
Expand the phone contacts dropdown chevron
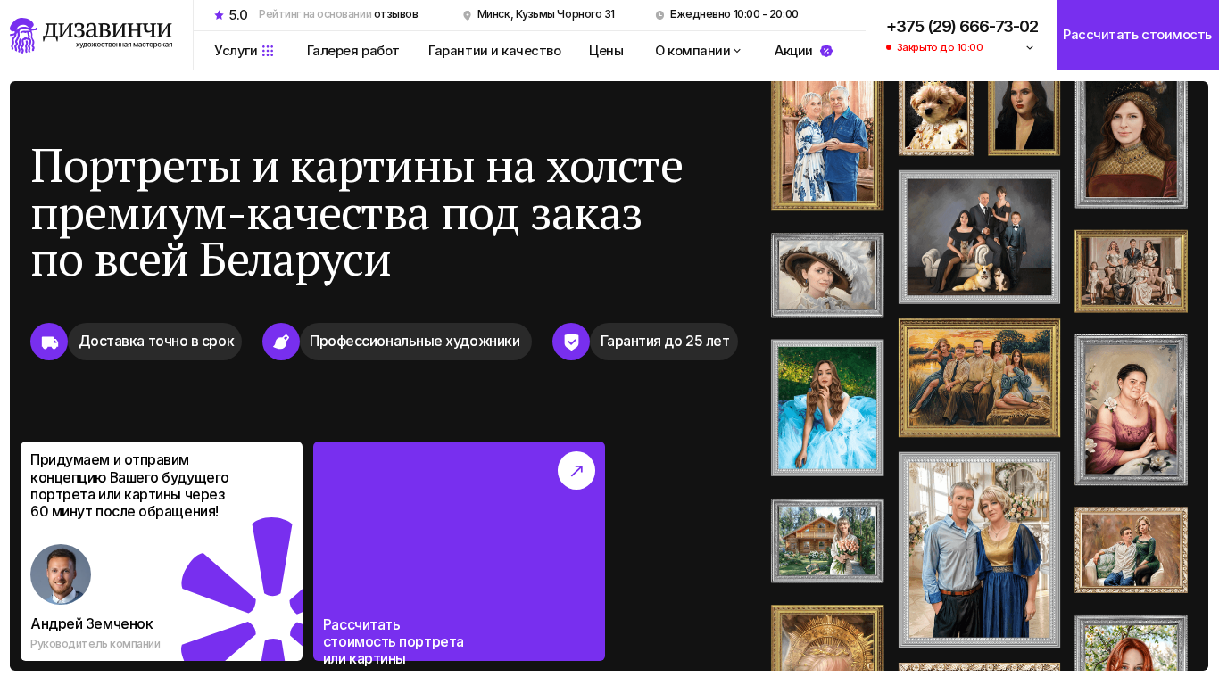click(1030, 47)
